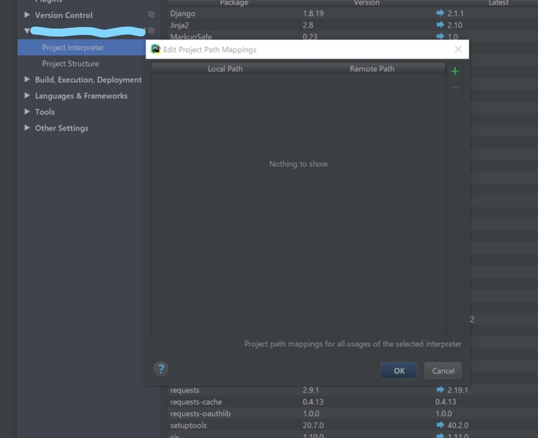The height and width of the screenshot is (438, 538).
Task: Open the Project Interpreter settings page
Action: (x=72, y=47)
